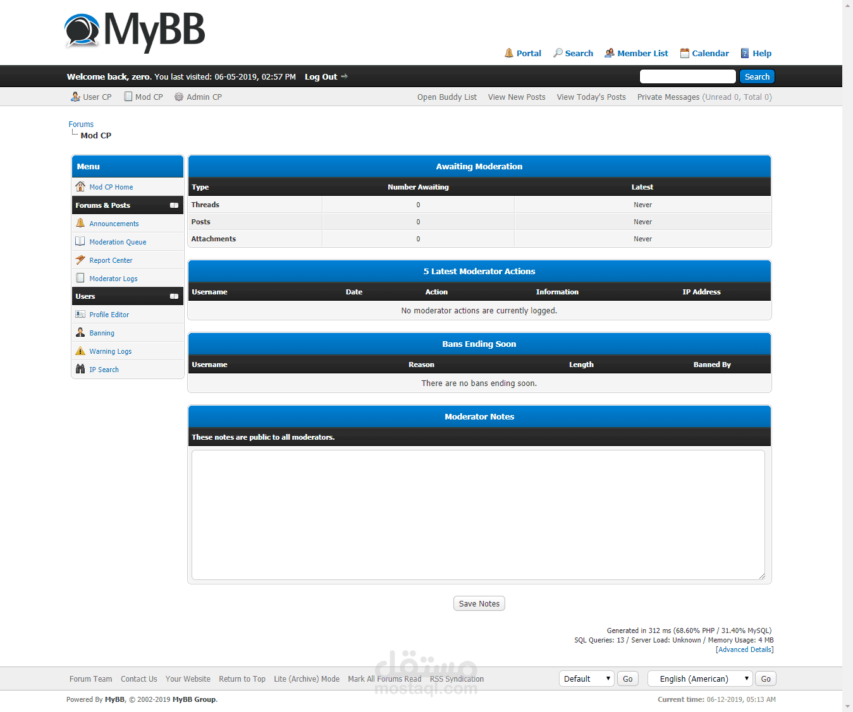Viewport: 853px width, 712px height.
Task: Open Mod CP from the panel links
Action: coord(149,97)
